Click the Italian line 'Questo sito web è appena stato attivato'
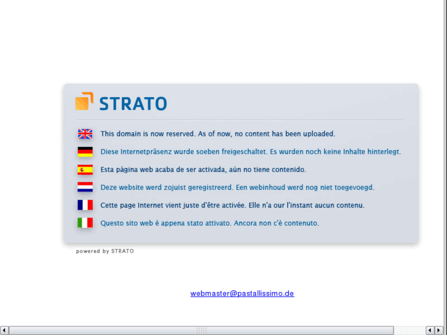 coord(165,223)
